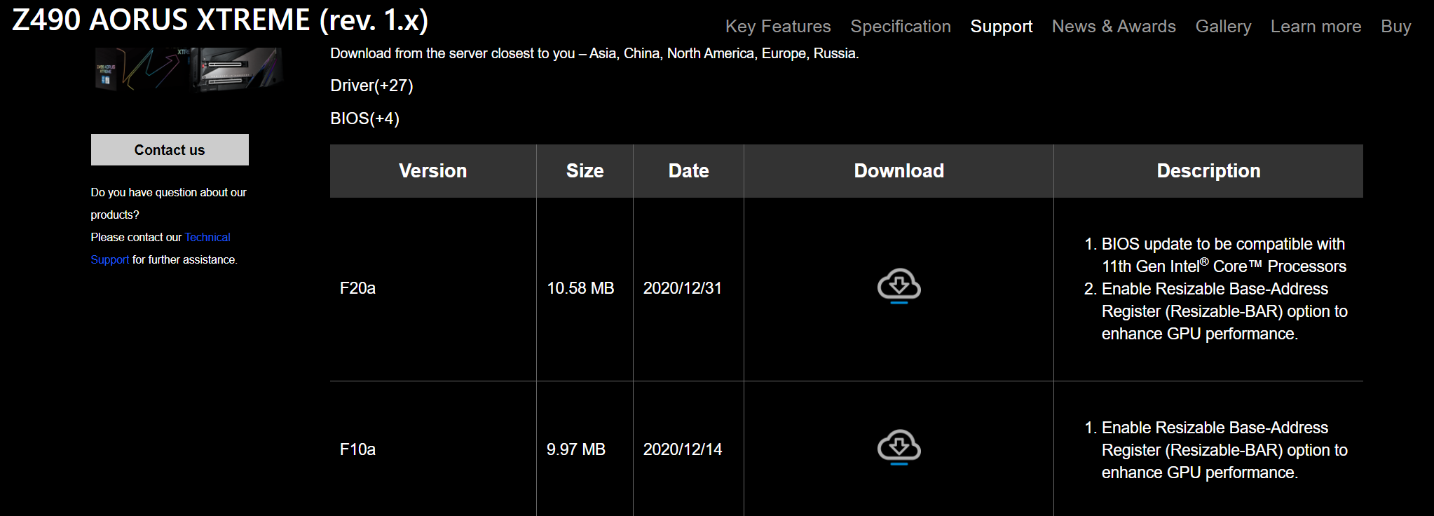
Task: Collapse the BIOS(+4) section
Action: click(x=364, y=118)
